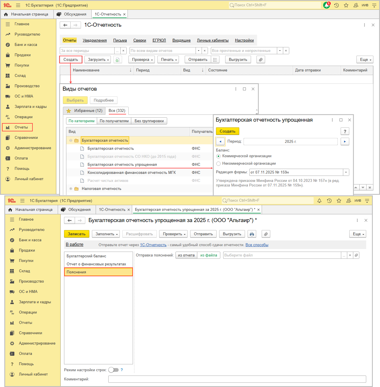The image size is (380, 387).
Task: Click the green document icon beside Загрузить
Action: point(117,59)
